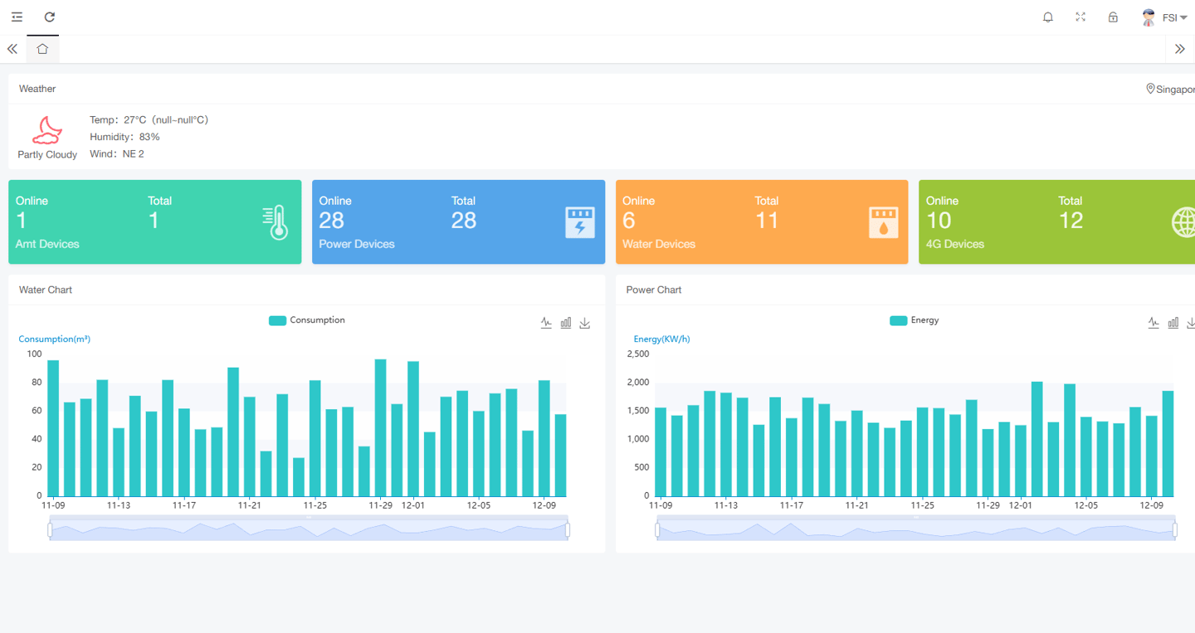Click the Amt Devices thermometer icon

coord(276,222)
